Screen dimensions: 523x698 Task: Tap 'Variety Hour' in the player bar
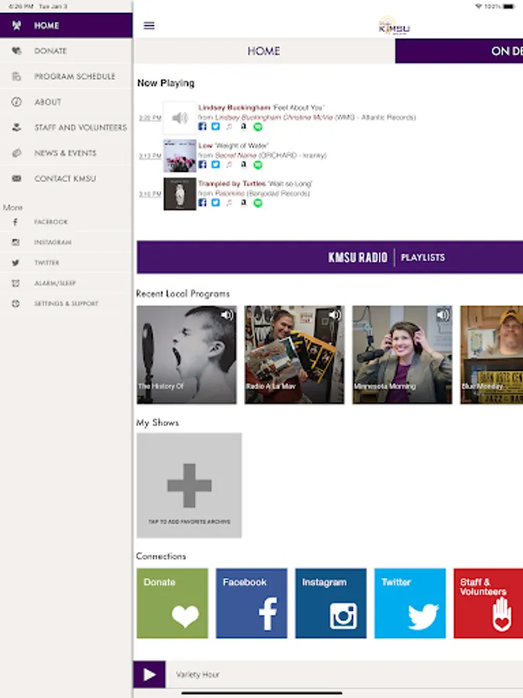198,675
